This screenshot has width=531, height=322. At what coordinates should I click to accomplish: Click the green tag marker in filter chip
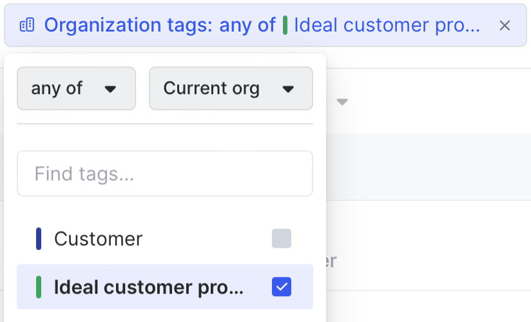click(285, 26)
